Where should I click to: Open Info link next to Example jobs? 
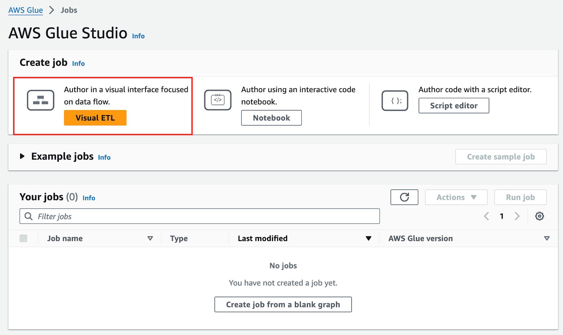click(x=104, y=157)
